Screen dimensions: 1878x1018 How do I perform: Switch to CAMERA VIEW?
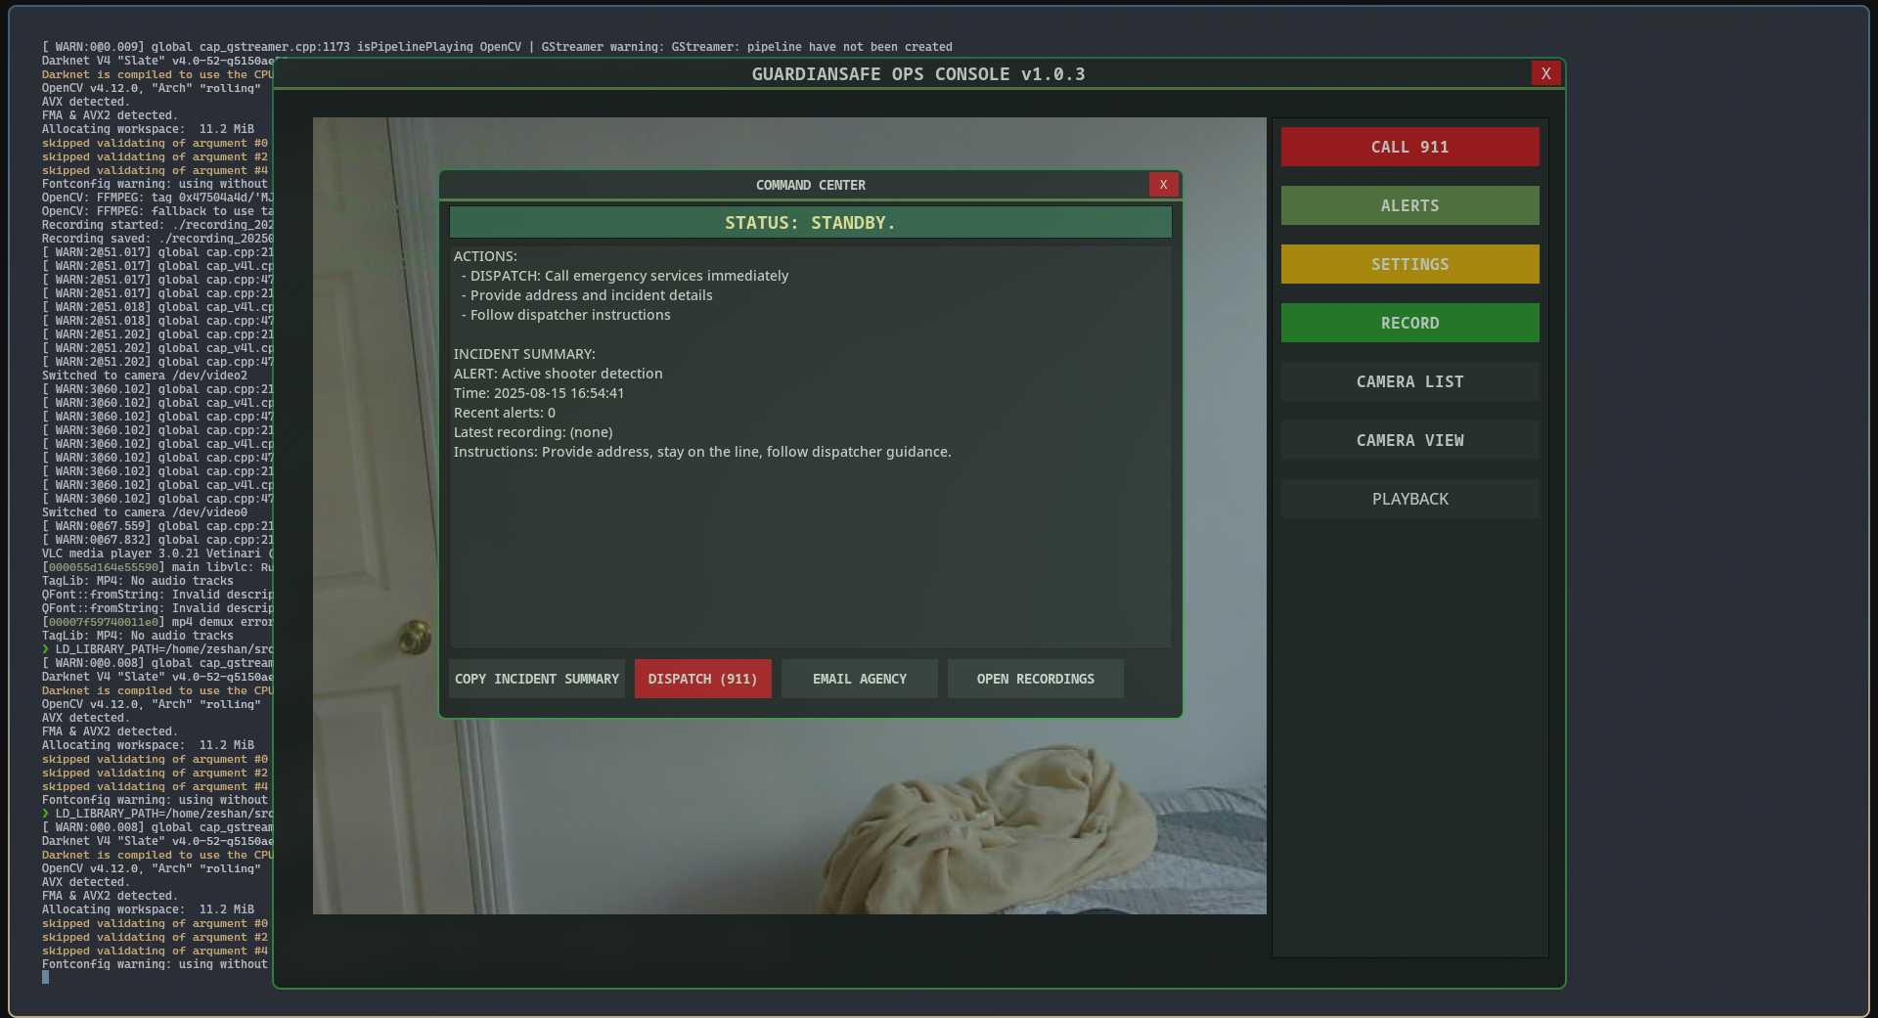tap(1408, 440)
